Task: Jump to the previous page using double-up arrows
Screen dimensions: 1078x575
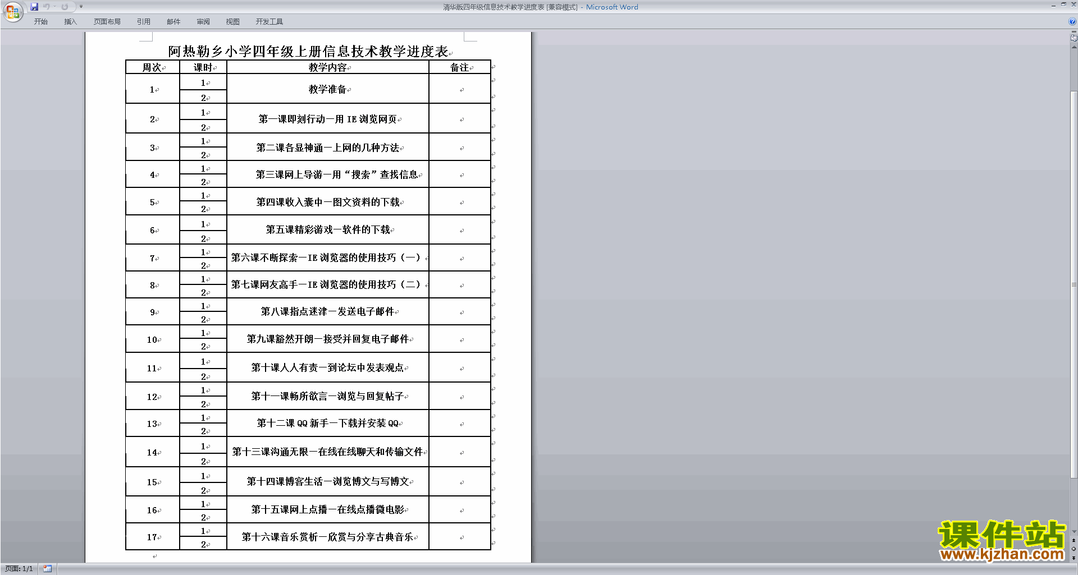Action: point(1074,541)
